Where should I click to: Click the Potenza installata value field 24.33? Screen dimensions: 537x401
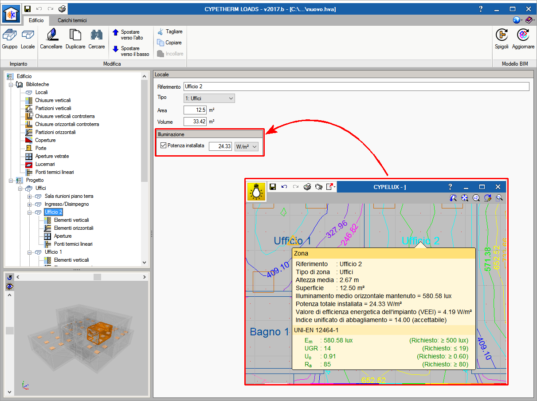220,146
